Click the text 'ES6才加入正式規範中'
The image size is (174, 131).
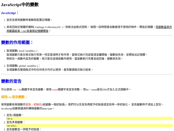[115, 90]
